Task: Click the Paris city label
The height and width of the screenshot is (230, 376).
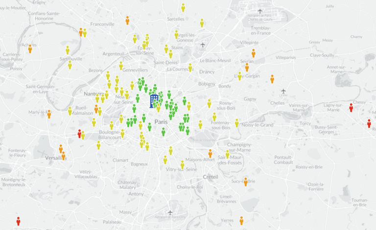Action: pos(161,122)
